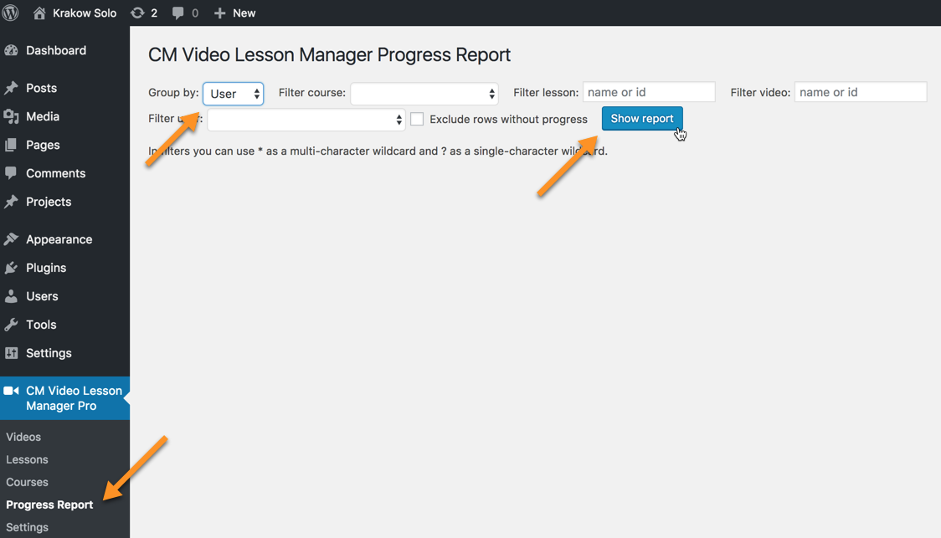Image resolution: width=941 pixels, height=538 pixels.
Task: Open the Plugins menu label
Action: click(46, 268)
